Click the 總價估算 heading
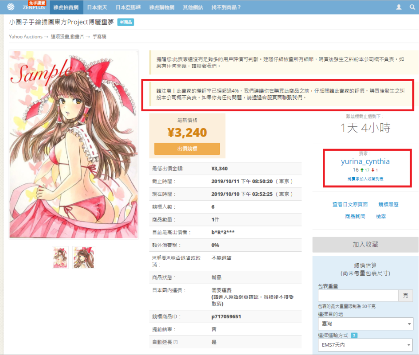Image resolution: width=419 pixels, height=355 pixels. [x=365, y=265]
